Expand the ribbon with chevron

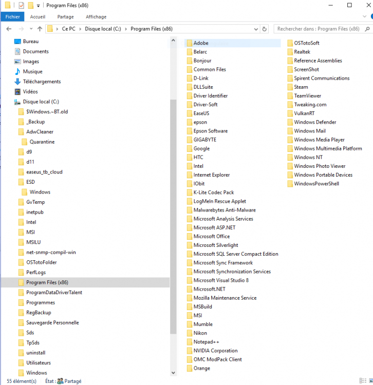(x=364, y=16)
